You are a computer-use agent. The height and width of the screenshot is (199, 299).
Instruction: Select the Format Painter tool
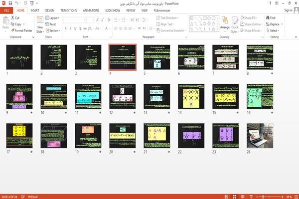click(21, 30)
